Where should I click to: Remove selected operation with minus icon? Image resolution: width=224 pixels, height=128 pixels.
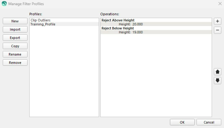click(x=217, y=30)
